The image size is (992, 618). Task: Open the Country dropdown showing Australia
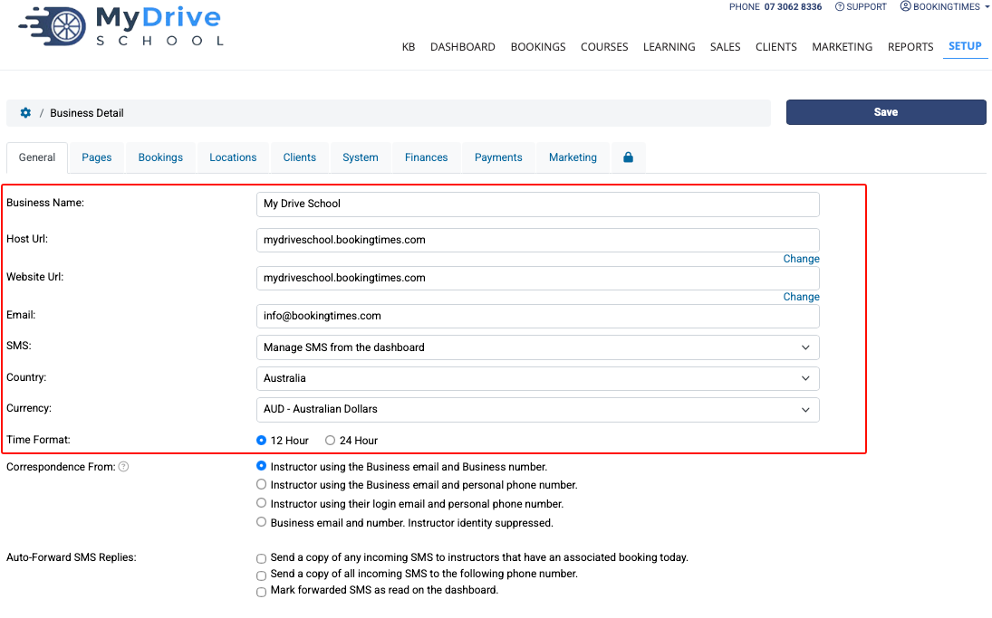(538, 378)
